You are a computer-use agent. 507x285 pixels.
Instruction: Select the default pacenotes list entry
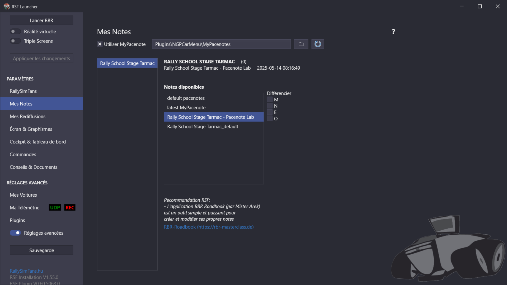[186, 98]
